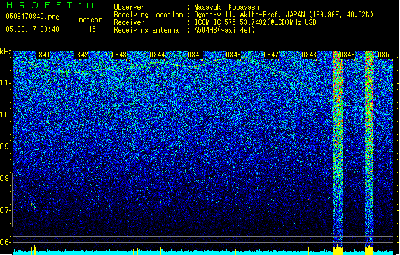Viewport: 400px width, 255px height.
Task: Click the 1.1 frequency axis label
Action: tap(6, 83)
